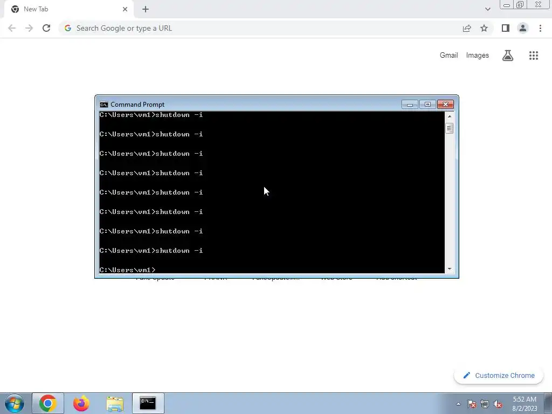Maximize the Command Prompt window

coord(427,105)
